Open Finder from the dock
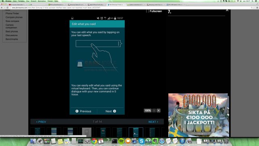 tap(33, 141)
